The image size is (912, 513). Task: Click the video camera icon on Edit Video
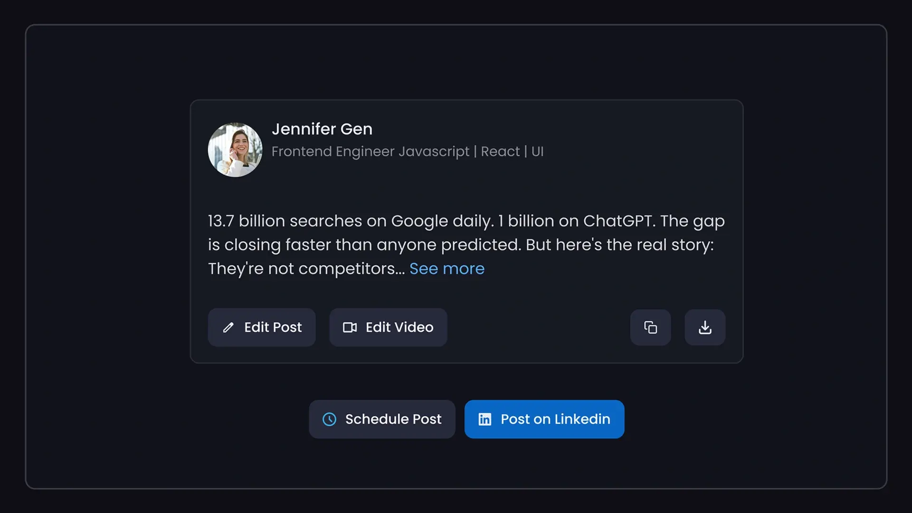tap(350, 327)
